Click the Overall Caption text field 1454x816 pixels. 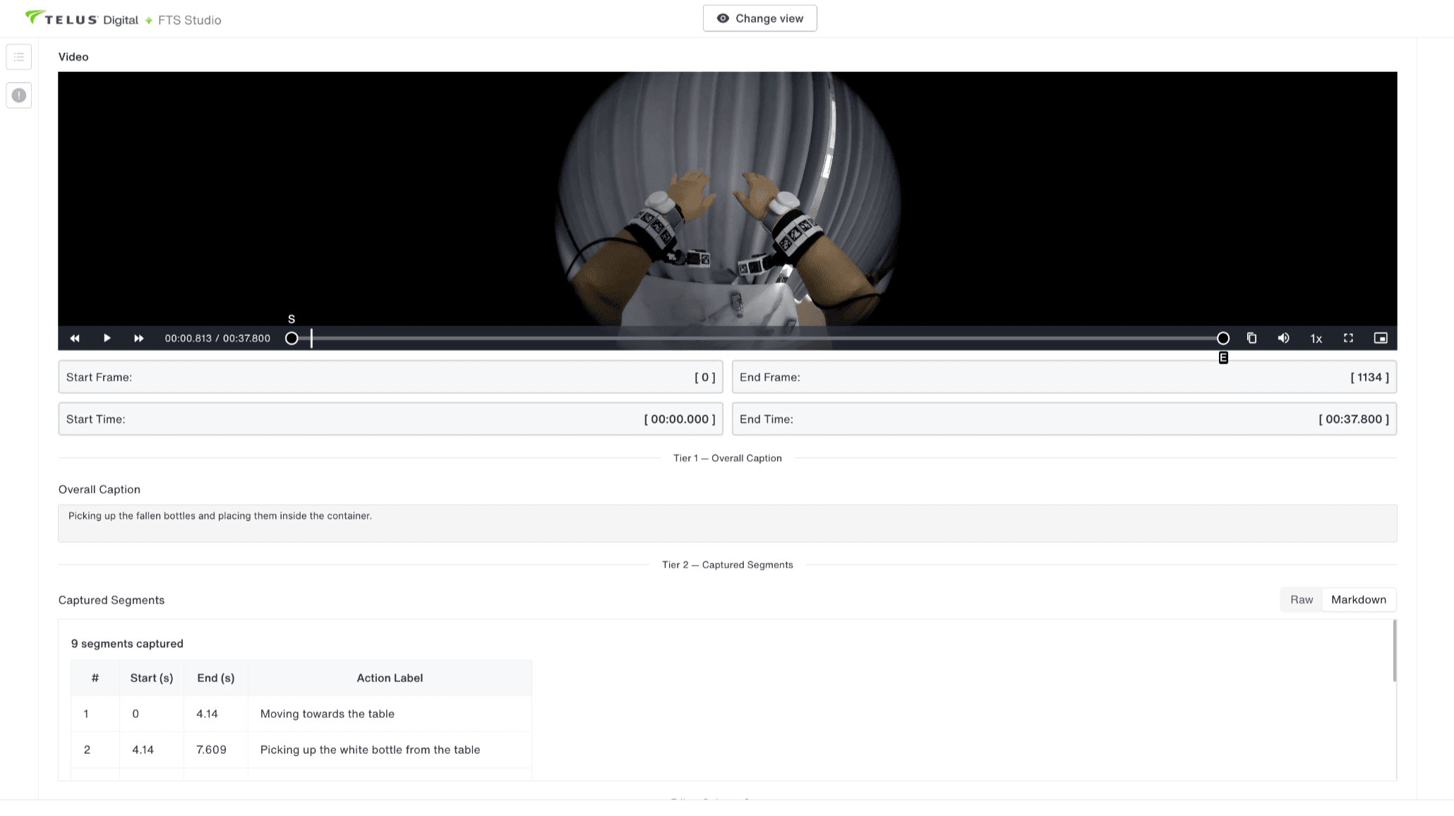pos(727,523)
